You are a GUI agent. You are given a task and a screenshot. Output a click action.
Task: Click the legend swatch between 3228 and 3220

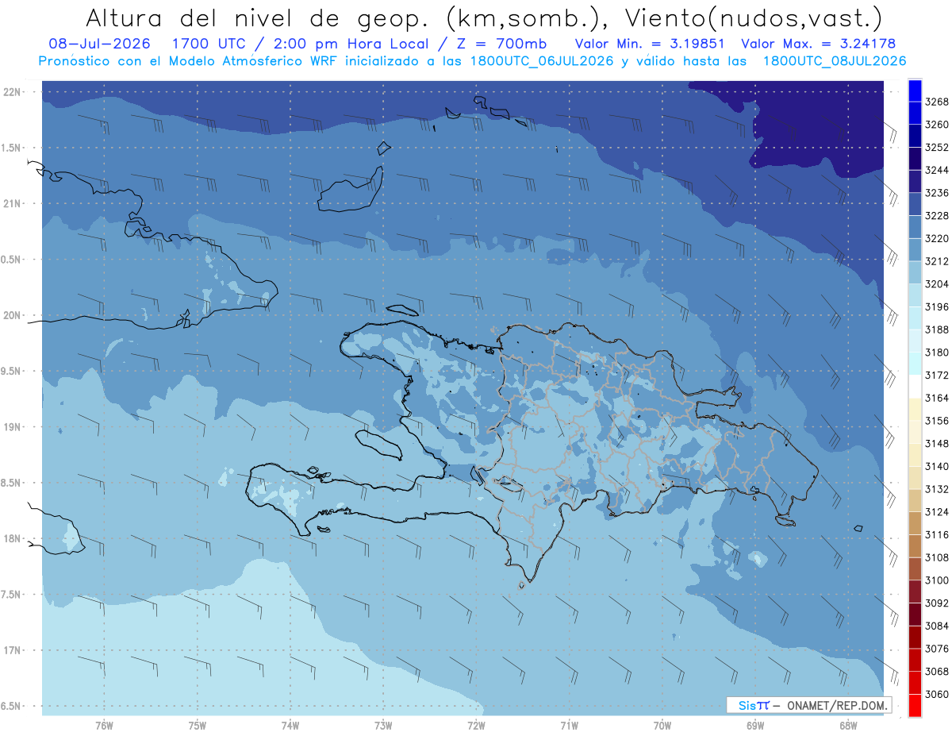click(x=915, y=227)
